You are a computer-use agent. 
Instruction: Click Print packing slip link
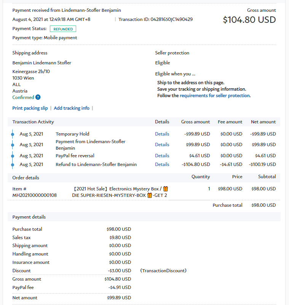30,108
